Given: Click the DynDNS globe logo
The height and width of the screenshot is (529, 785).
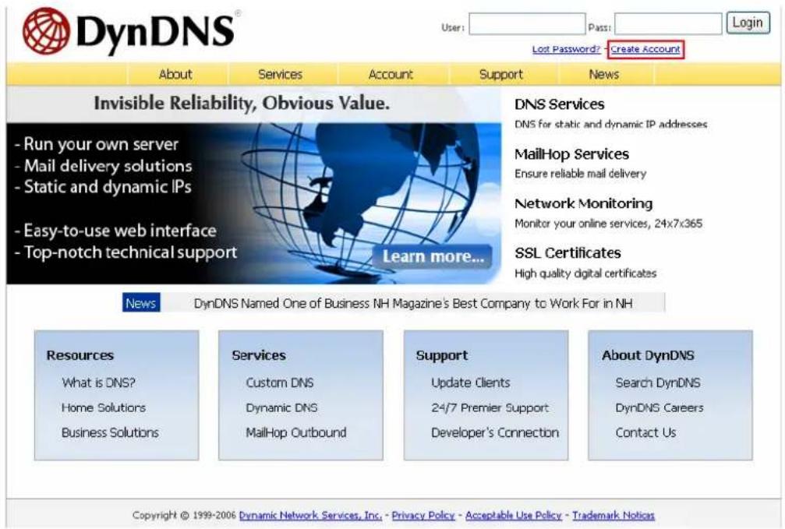Looking at the screenshot, I should (46, 31).
